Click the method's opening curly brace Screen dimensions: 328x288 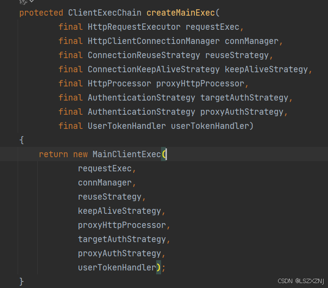[x=22, y=140]
